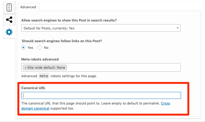Click the meta code word in description
Image resolution: width=205 pixels, height=122 pixels.
tap(44, 76)
